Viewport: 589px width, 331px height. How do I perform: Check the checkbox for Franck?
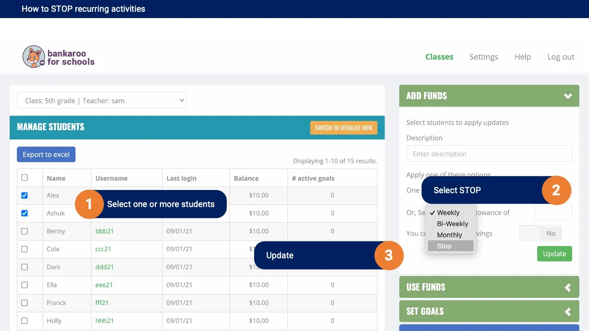point(24,303)
